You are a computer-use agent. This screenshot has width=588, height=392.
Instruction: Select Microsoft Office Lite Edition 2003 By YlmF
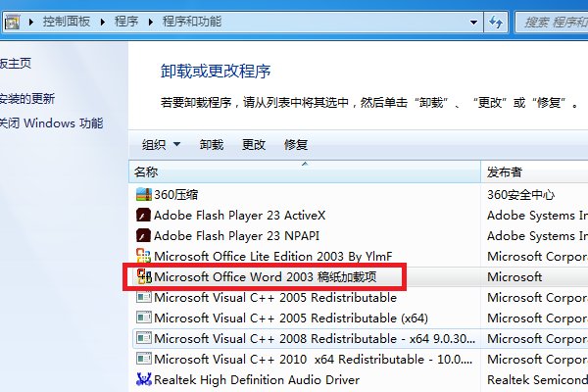click(x=273, y=257)
